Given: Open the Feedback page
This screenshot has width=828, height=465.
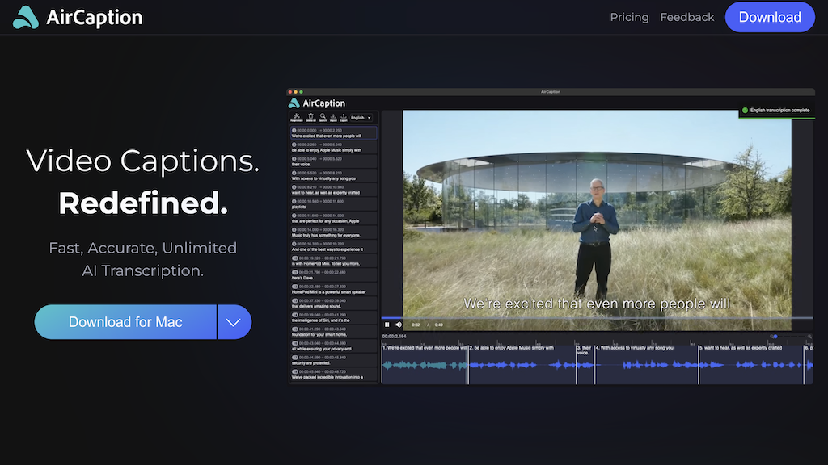Looking at the screenshot, I should click(686, 16).
